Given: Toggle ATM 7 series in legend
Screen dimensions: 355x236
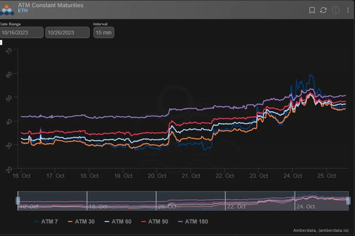Looking at the screenshot, I should coord(46,222).
